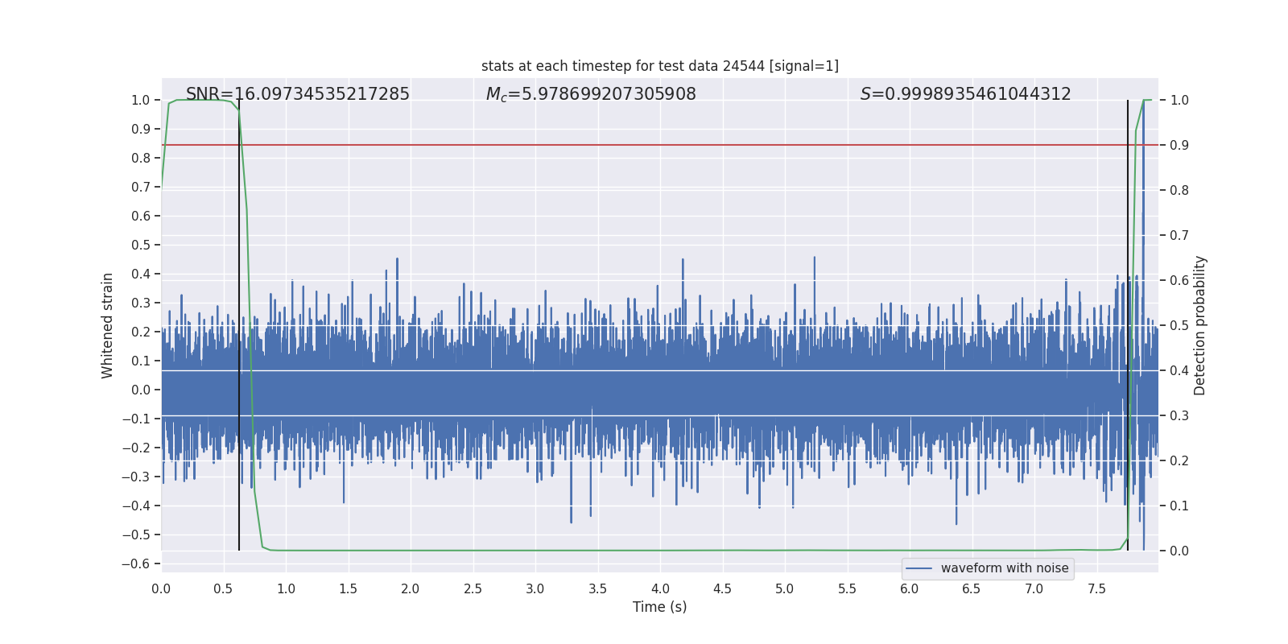Click the right axis tick label 0.1
This screenshot has height=644, width=1288.
(x=1179, y=506)
